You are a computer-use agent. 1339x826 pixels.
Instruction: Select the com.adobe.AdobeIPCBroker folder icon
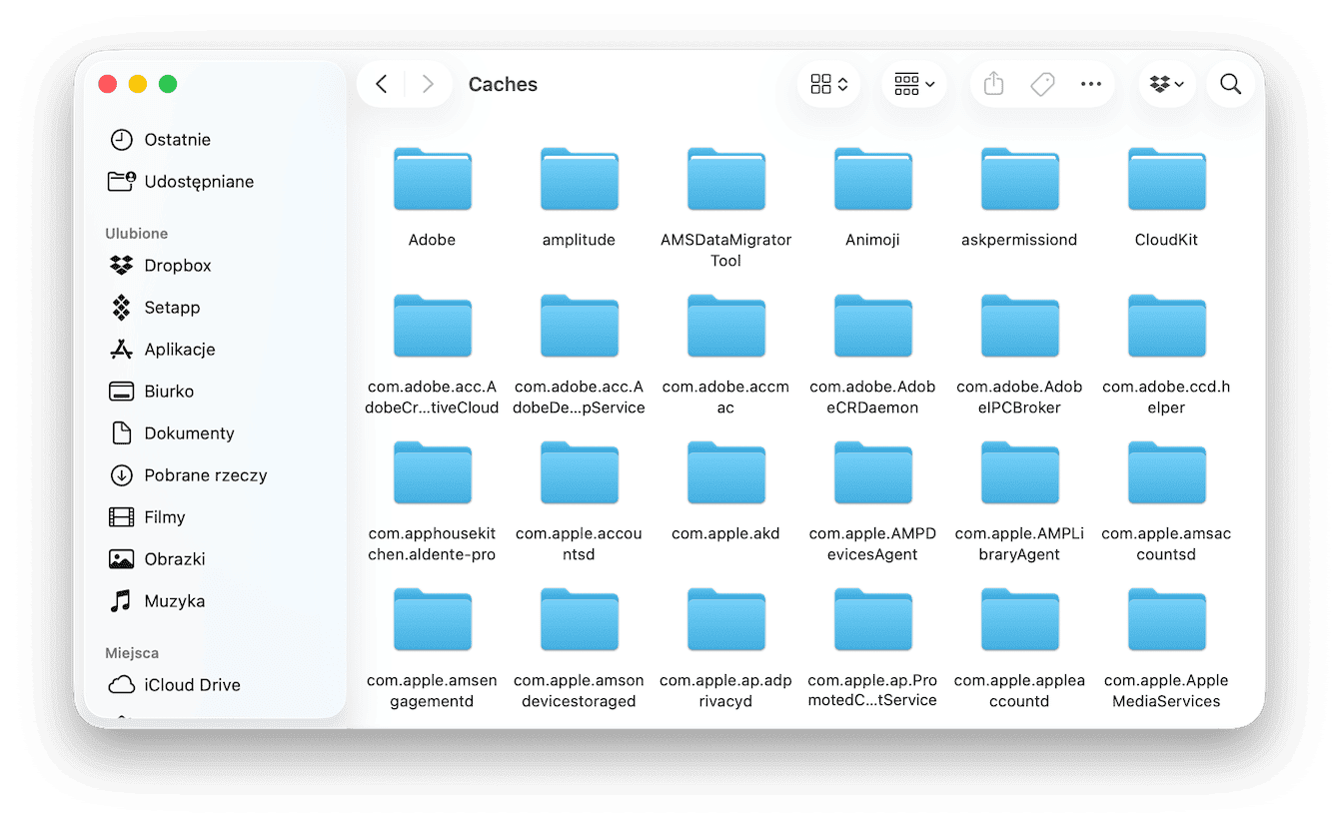pyautogui.click(x=1020, y=327)
